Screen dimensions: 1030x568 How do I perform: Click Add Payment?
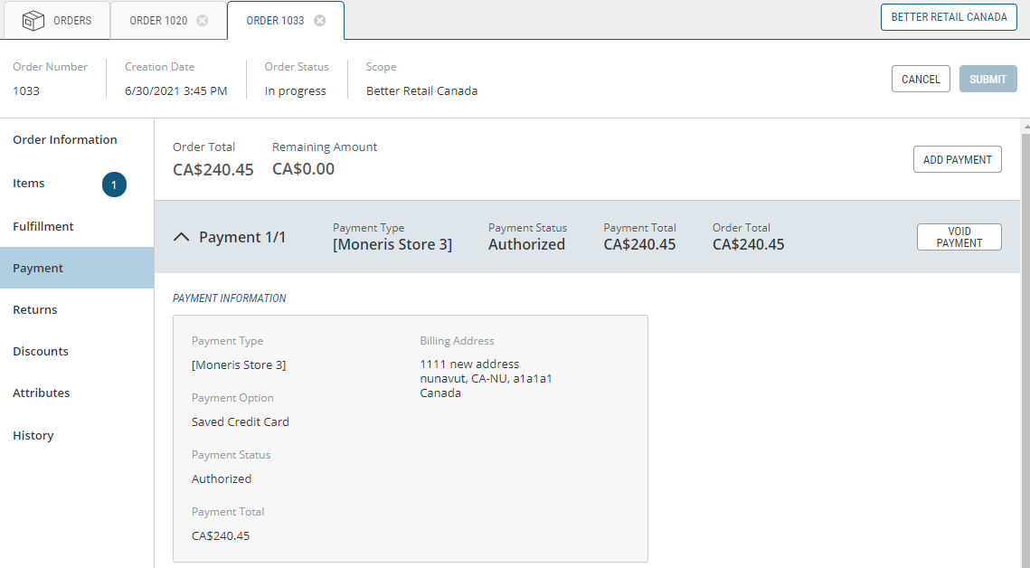pyautogui.click(x=957, y=160)
